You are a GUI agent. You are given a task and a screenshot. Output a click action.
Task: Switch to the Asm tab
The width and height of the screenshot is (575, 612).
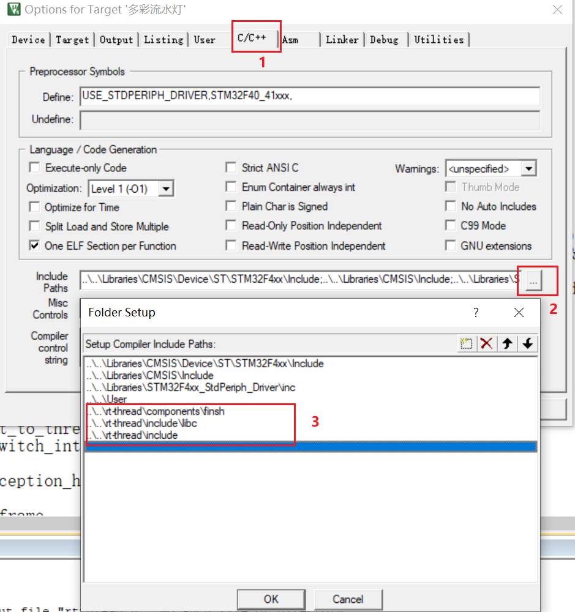click(290, 39)
